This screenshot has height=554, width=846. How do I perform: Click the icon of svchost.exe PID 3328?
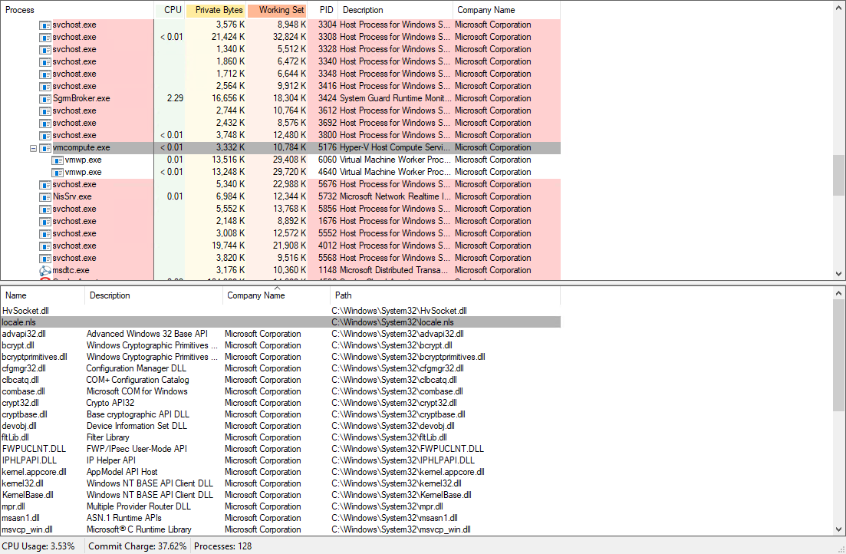click(45, 50)
